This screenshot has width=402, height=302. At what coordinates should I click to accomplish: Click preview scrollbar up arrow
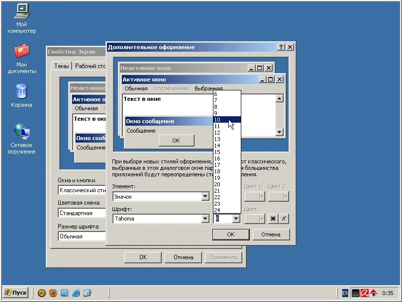tap(280, 98)
